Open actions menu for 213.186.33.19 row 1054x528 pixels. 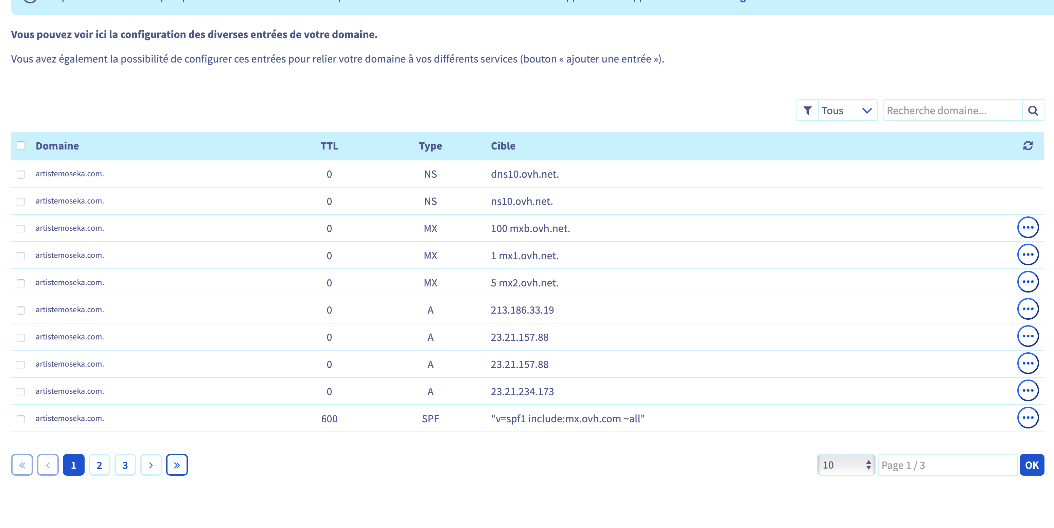point(1027,309)
